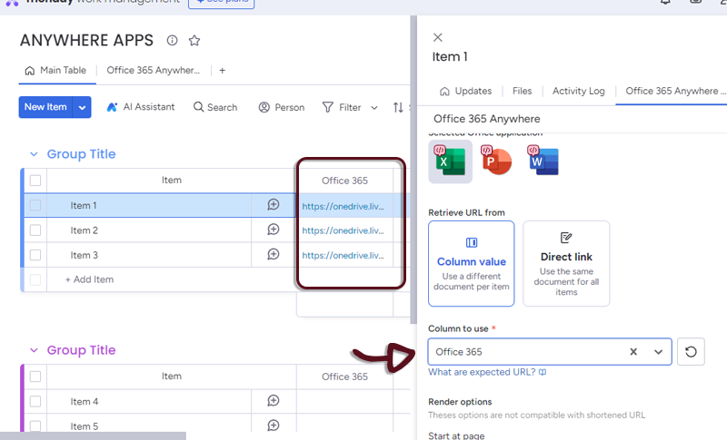Click the refresh column button
This screenshot has width=727, height=440.
click(x=691, y=352)
